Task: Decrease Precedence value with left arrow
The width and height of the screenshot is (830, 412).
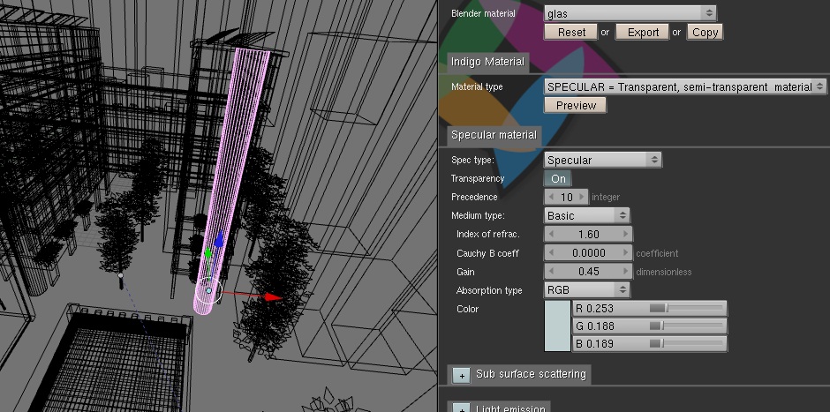Action: [x=552, y=198]
